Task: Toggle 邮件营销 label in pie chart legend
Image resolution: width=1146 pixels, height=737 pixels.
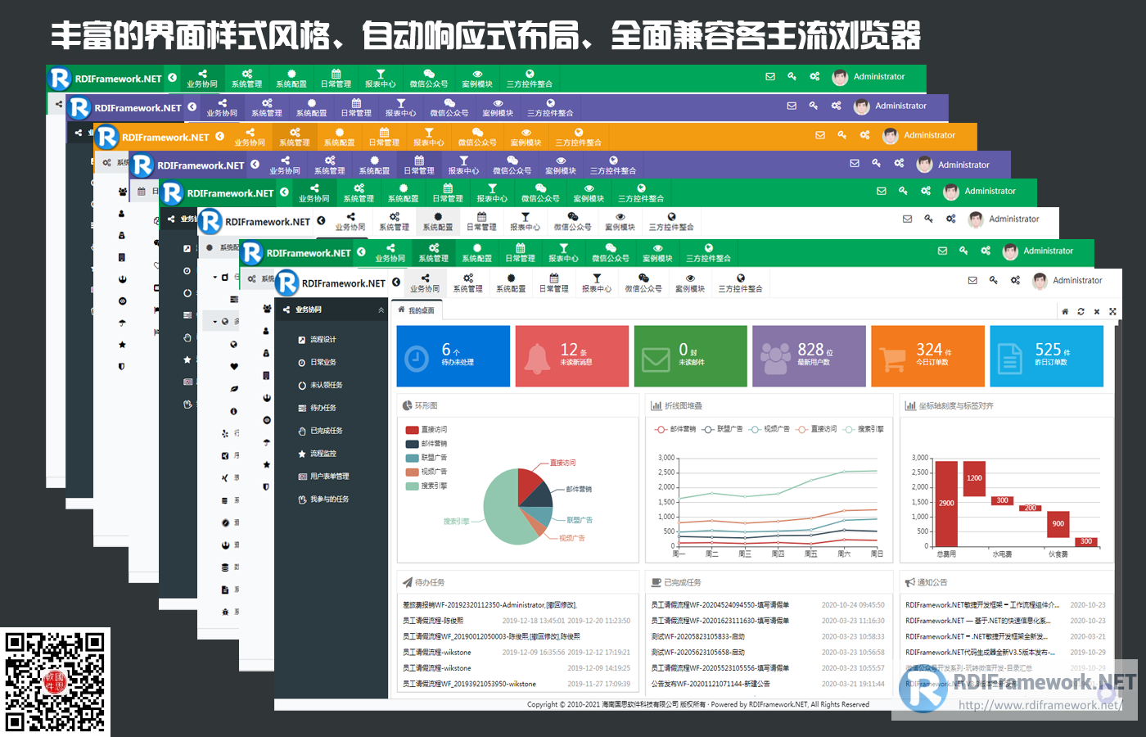Action: click(434, 443)
